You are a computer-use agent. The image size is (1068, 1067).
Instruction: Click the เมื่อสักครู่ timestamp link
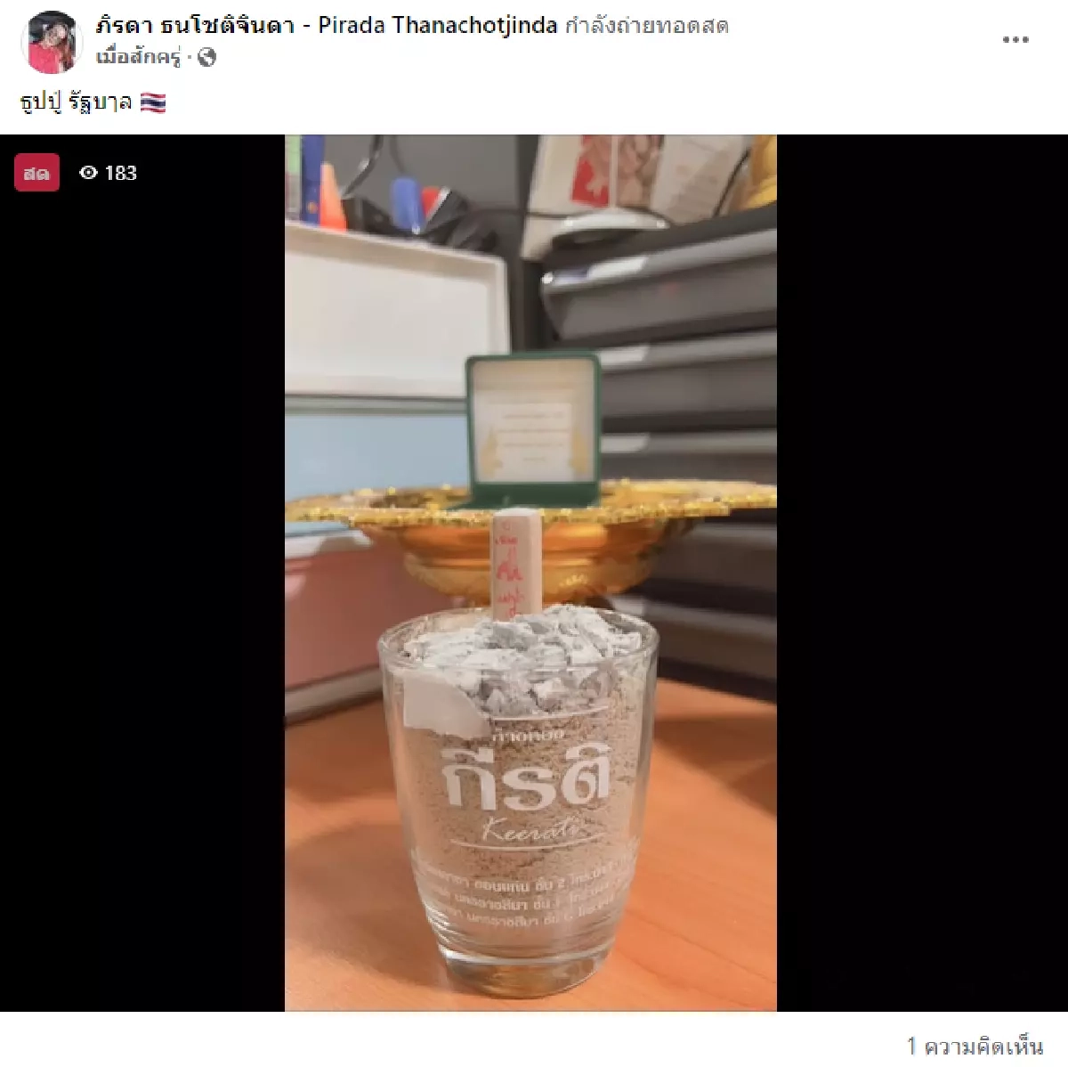point(138,58)
